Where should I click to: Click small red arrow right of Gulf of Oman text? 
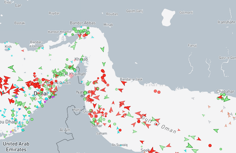[179, 130]
